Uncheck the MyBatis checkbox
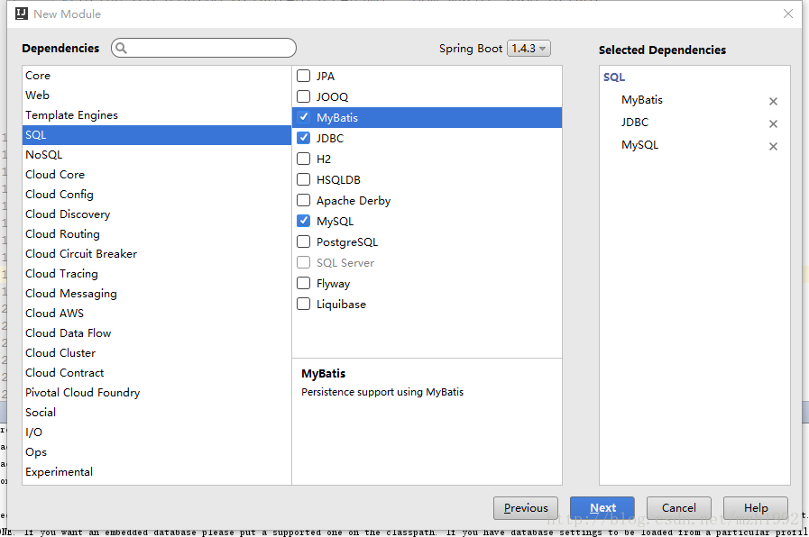Screen dimensions: 809x537 (x=304, y=117)
